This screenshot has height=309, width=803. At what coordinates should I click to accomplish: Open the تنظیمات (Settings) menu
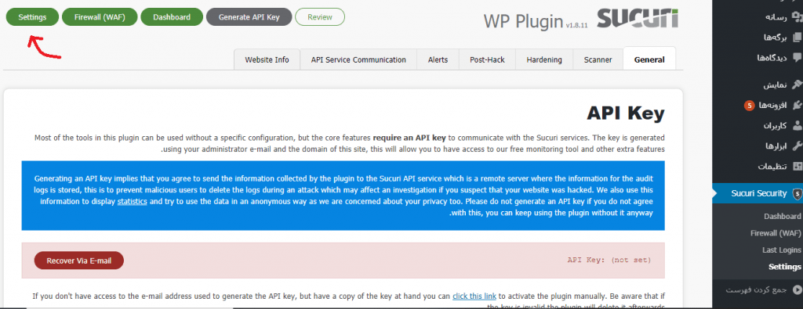pos(772,167)
